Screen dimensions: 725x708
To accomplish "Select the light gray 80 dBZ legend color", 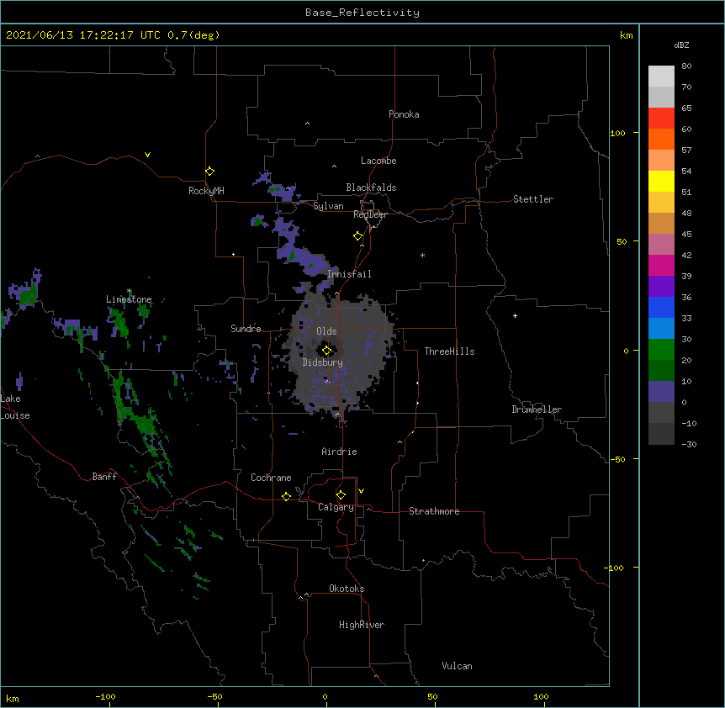I will tap(661, 77).
